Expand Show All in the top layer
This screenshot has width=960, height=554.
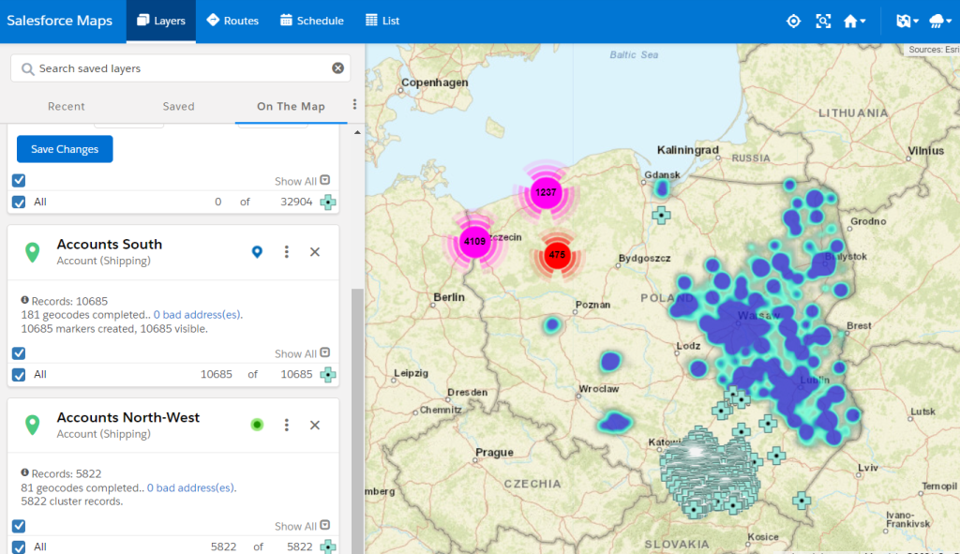303,181
